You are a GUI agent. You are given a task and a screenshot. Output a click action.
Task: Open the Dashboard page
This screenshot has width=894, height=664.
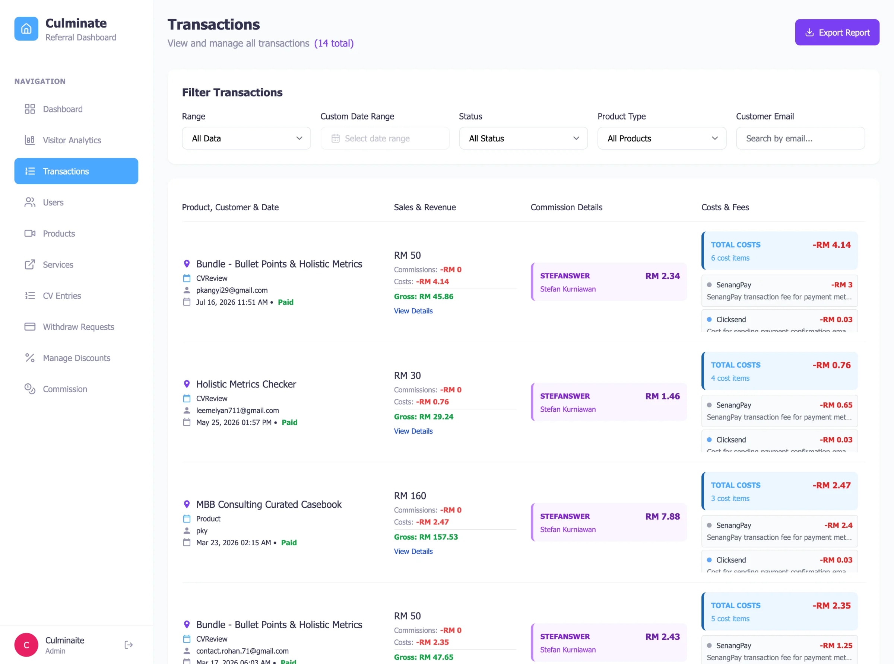pos(76,109)
